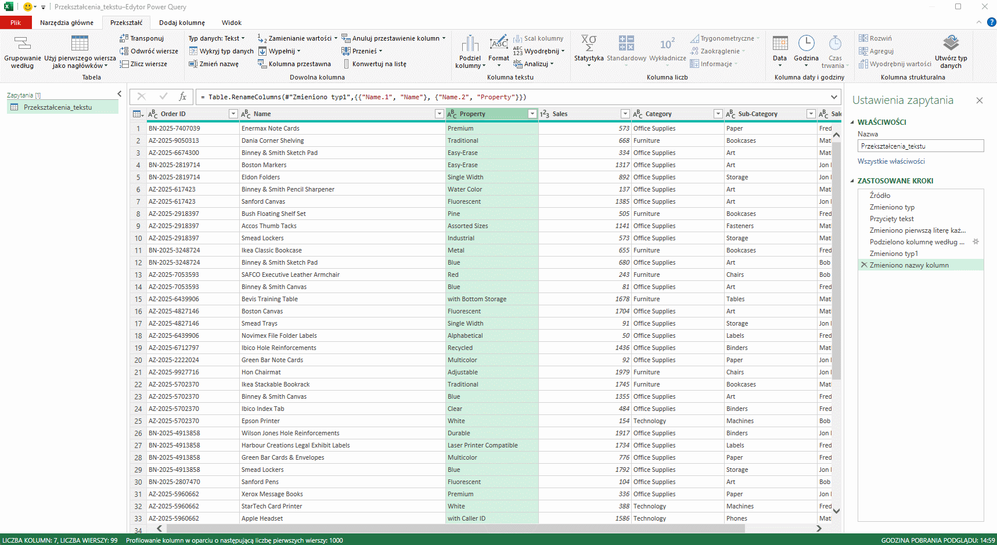Click cell 'Laser Printer Compatible'

point(492,445)
